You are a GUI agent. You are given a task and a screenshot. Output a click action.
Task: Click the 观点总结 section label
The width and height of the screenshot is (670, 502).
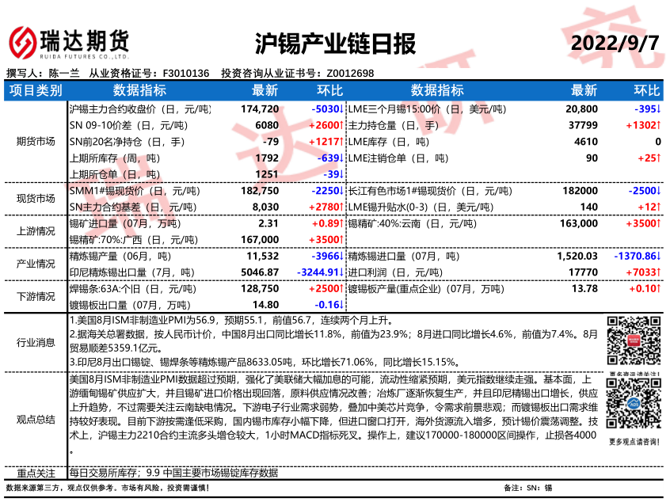coord(36,419)
